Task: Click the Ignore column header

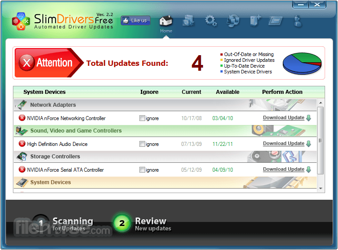Action: coord(149,92)
